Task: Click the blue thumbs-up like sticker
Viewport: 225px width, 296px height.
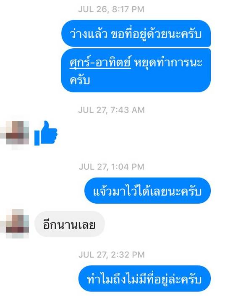Action: [x=46, y=133]
